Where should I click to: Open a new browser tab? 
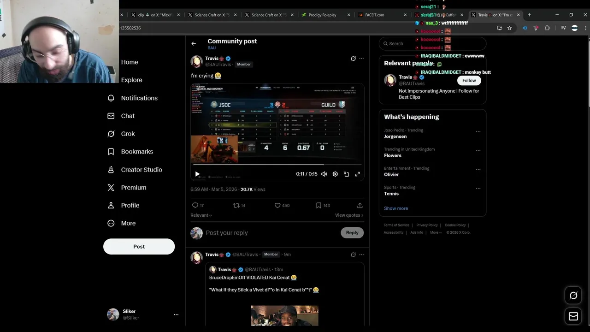pyautogui.click(x=529, y=15)
